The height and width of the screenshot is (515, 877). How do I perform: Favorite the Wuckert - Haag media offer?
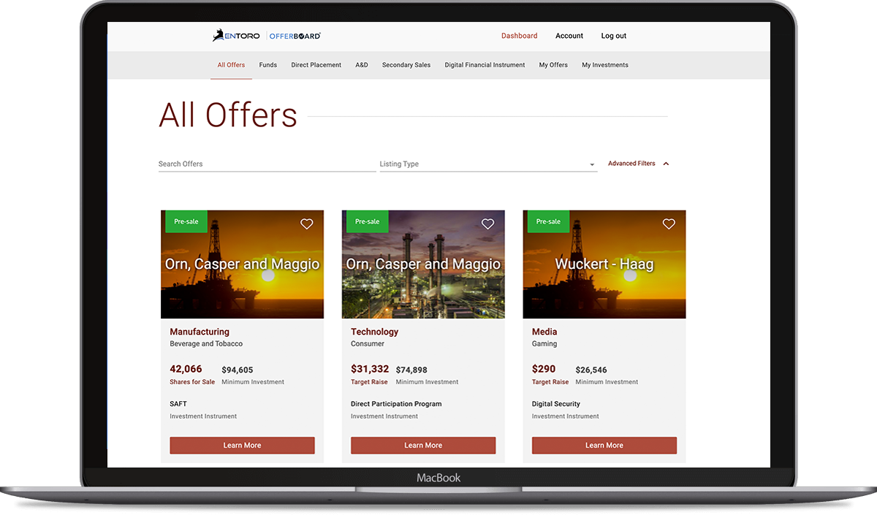pyautogui.click(x=669, y=224)
